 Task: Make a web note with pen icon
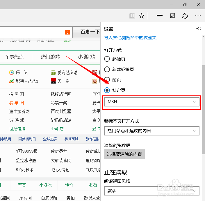pos(172,16)
